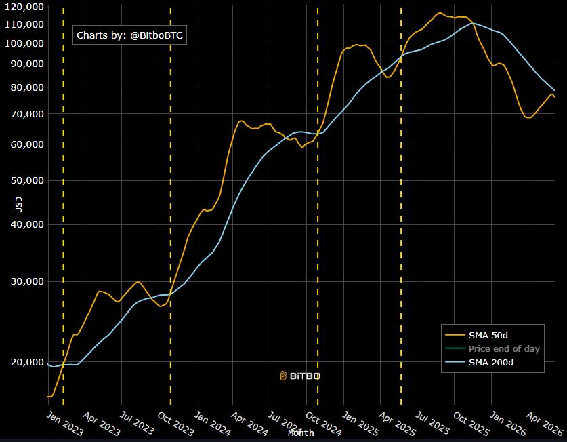567x442 pixels.
Task: Select the 110,000 y-axis label
Action: pyautogui.click(x=24, y=24)
